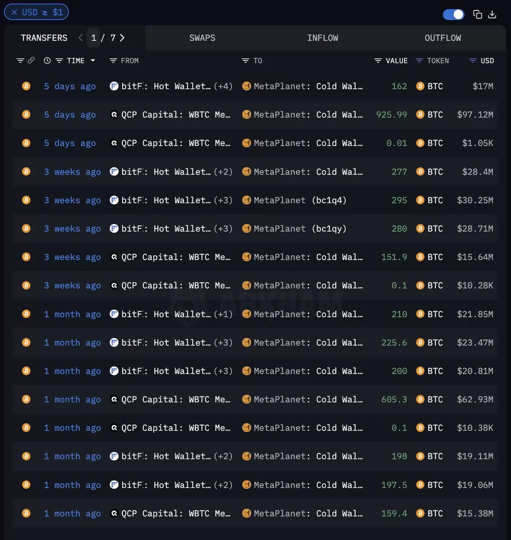511x540 pixels.
Task: Expand the (+2) senders on $28.4M row
Action: pyautogui.click(x=223, y=172)
